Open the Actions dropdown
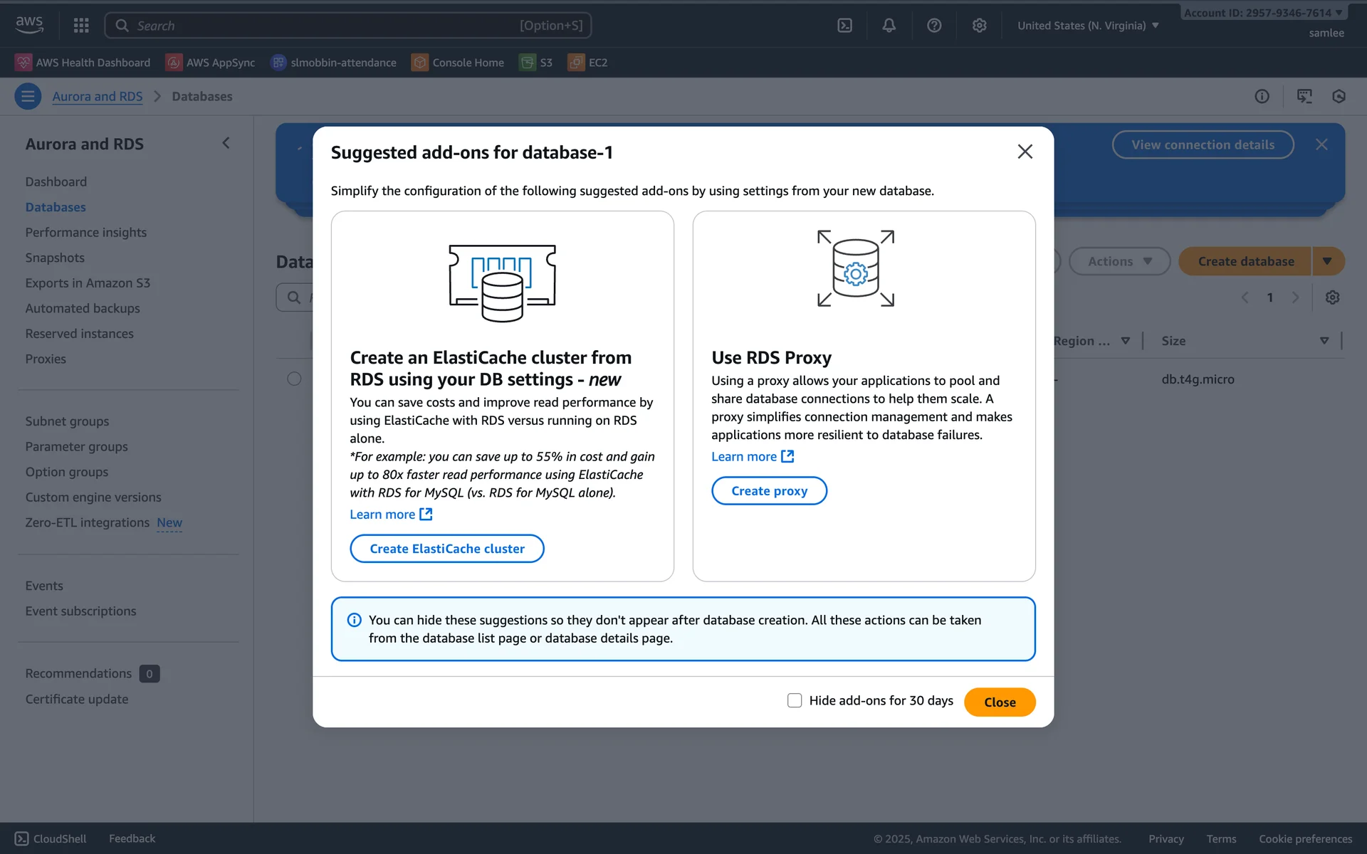Image resolution: width=1367 pixels, height=854 pixels. 1119,261
